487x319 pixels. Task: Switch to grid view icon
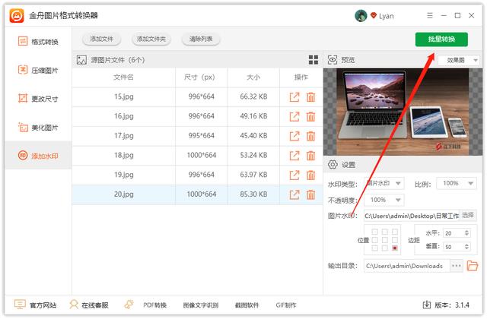click(x=314, y=59)
